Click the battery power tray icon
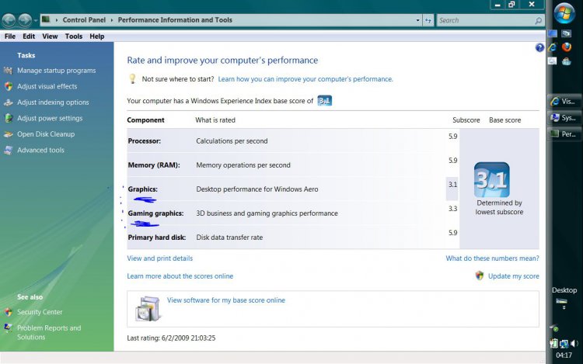The width and height of the screenshot is (583, 364). [x=553, y=344]
